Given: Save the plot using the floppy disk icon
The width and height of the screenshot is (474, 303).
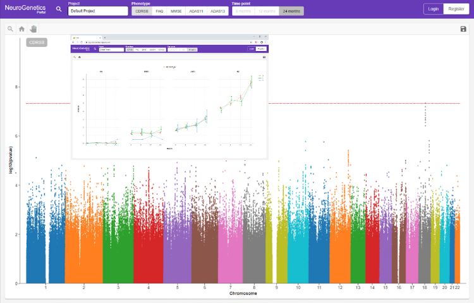Looking at the screenshot, I should (463, 28).
